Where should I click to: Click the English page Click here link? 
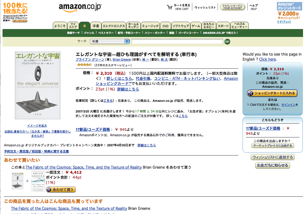pos(267,59)
